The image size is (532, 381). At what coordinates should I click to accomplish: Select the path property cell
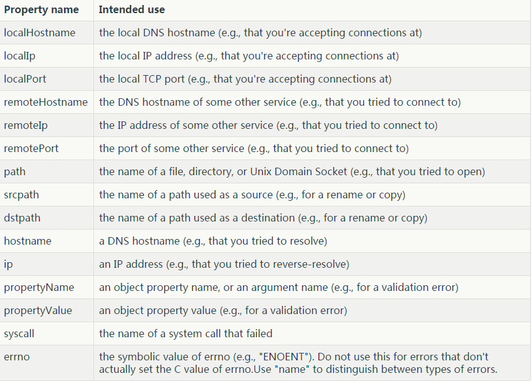[15, 171]
